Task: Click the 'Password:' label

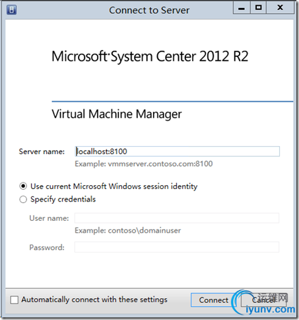Action: pyautogui.click(x=47, y=247)
